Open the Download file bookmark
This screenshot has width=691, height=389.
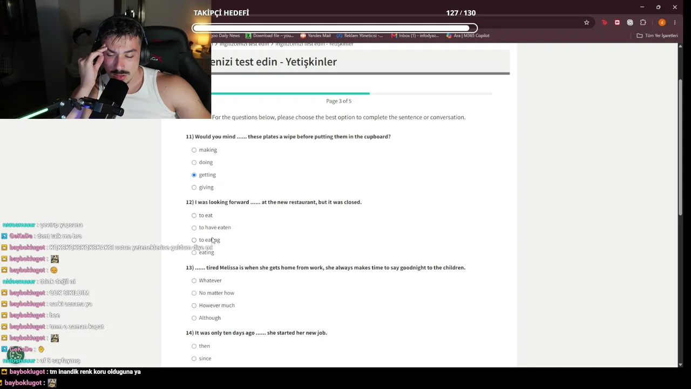(269, 36)
